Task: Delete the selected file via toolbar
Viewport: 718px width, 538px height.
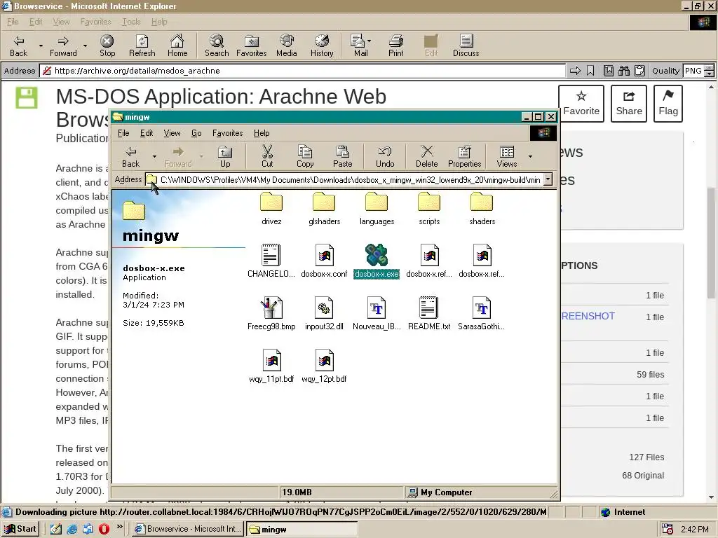Action: pos(427,156)
